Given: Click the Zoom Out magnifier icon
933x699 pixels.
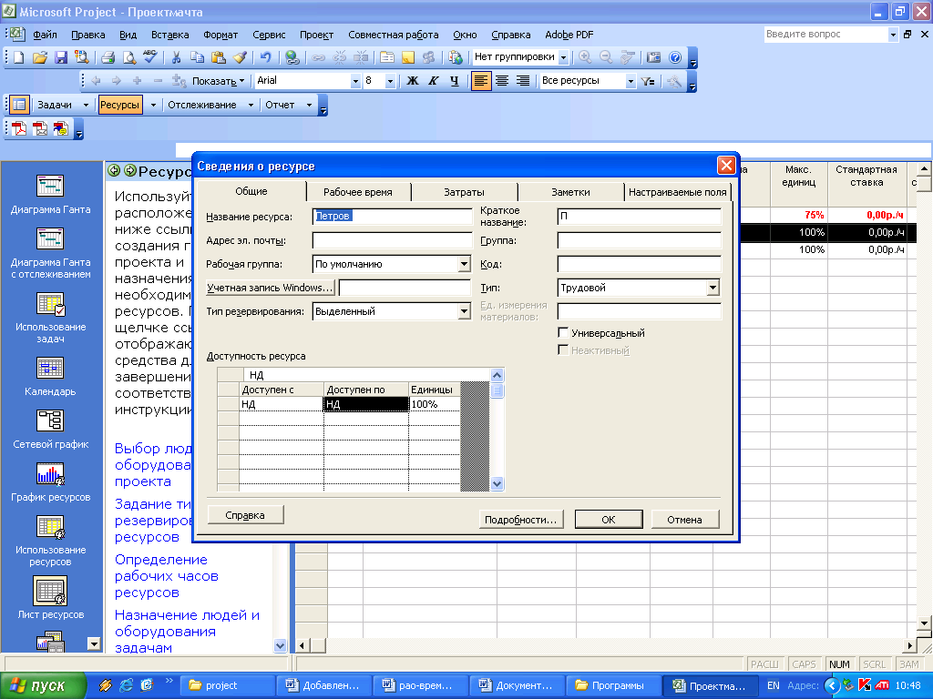Looking at the screenshot, I should tap(606, 57).
